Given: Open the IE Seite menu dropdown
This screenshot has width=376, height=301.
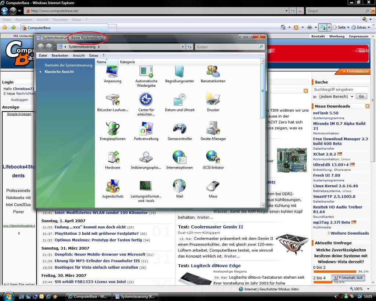Looking at the screenshot, I should pyautogui.click(x=341, y=27).
